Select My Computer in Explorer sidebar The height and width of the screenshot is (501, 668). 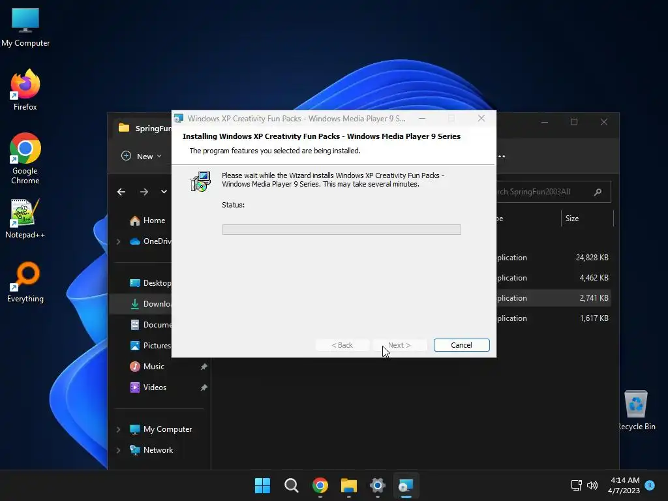click(160, 429)
